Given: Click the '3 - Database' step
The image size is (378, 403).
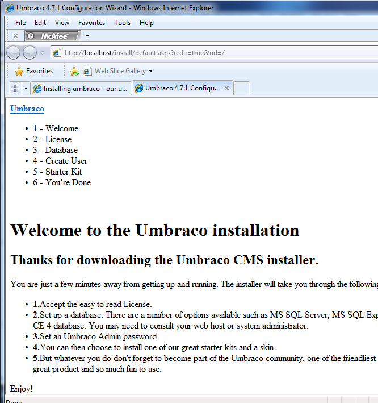Looking at the screenshot, I should [x=55, y=150].
